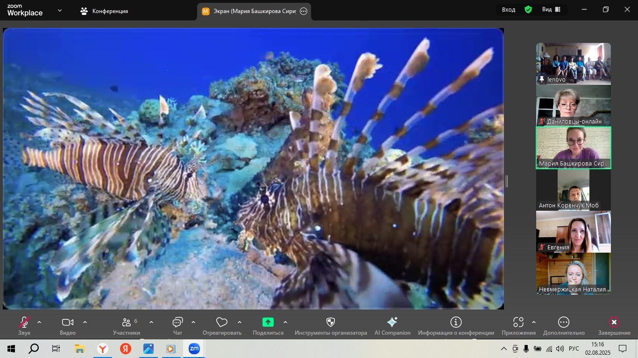Toggle camera with Видео button

tap(68, 323)
